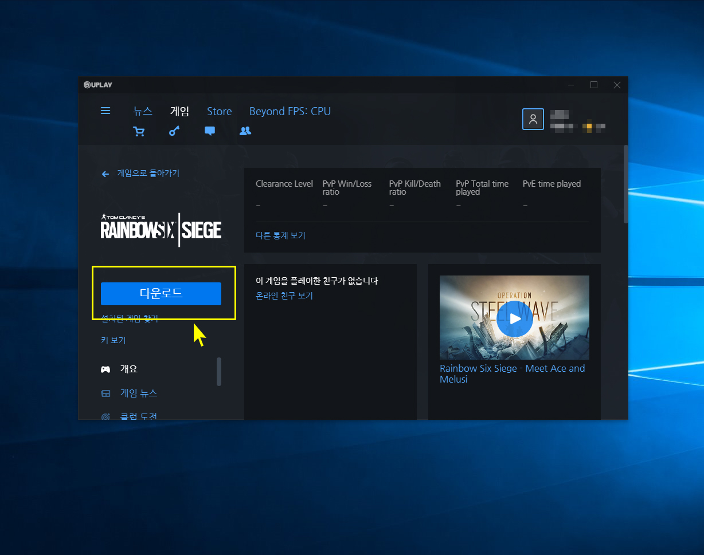704x555 pixels.
Task: Click the back arrow to return to games
Action: point(105,174)
